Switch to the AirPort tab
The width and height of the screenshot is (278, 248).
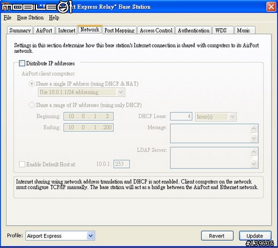click(x=44, y=30)
